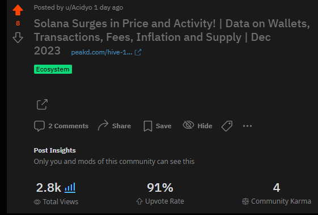The image size is (318, 215).
Task: Click the Save text label
Action: click(x=163, y=126)
